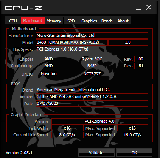Click the OK button
Image resolution: width=160 pixels, height=158 pixels.
[x=134, y=153]
